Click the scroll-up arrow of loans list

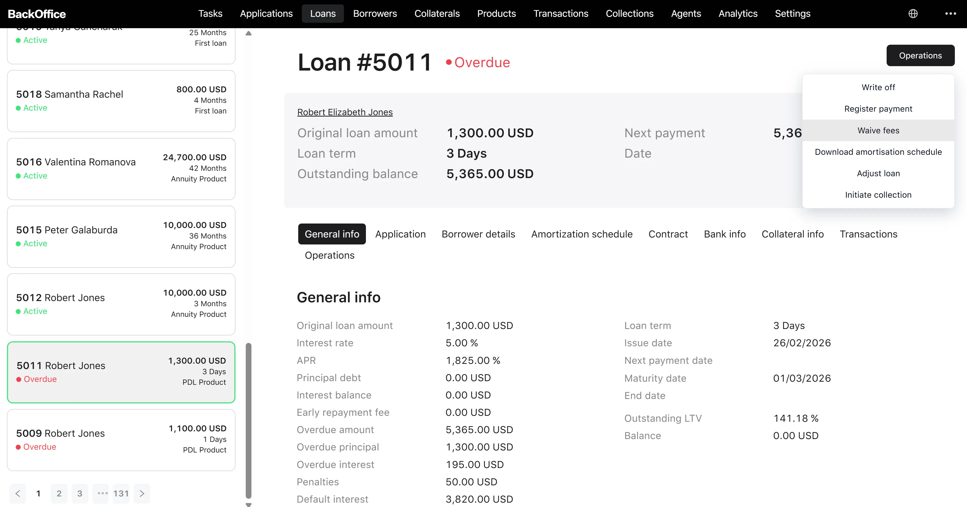click(x=249, y=33)
